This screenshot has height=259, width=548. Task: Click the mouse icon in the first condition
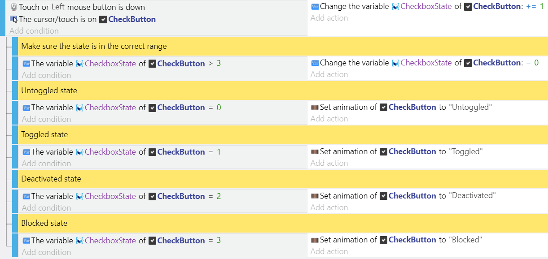pos(13,7)
